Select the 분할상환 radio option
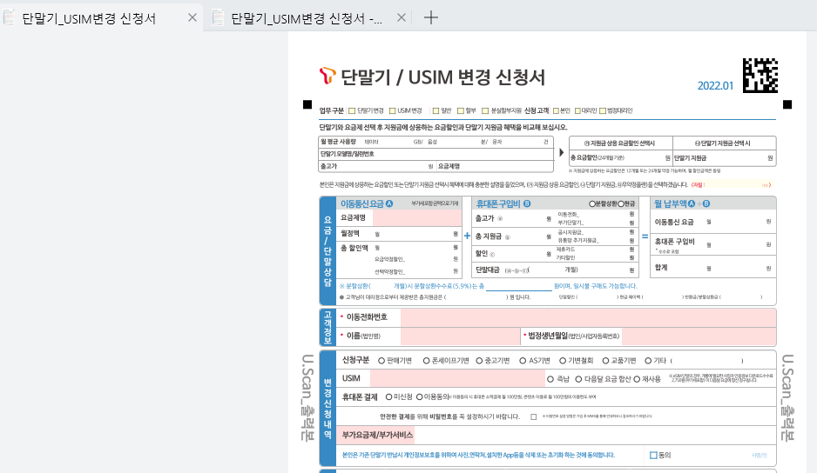 592,204
